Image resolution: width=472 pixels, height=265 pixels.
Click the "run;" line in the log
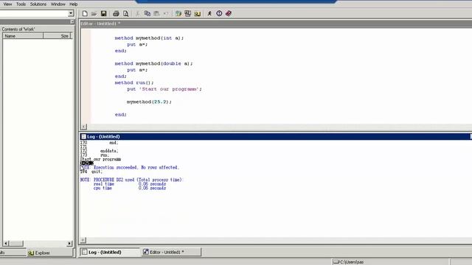tap(105, 155)
